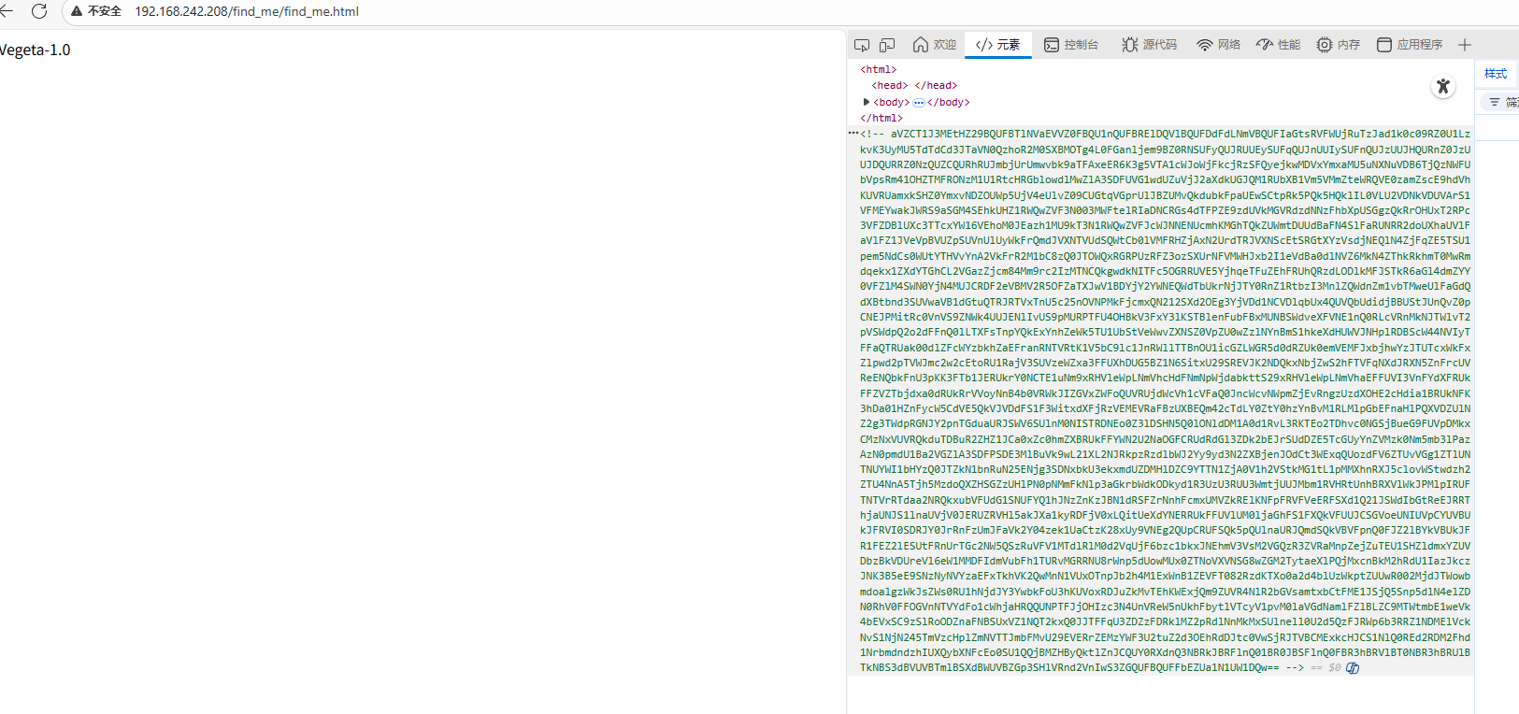
Task: Click the plus icon for more tools
Action: (1465, 45)
